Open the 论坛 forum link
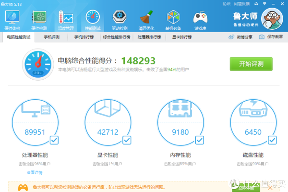288x192 pixels. coord(227,4)
